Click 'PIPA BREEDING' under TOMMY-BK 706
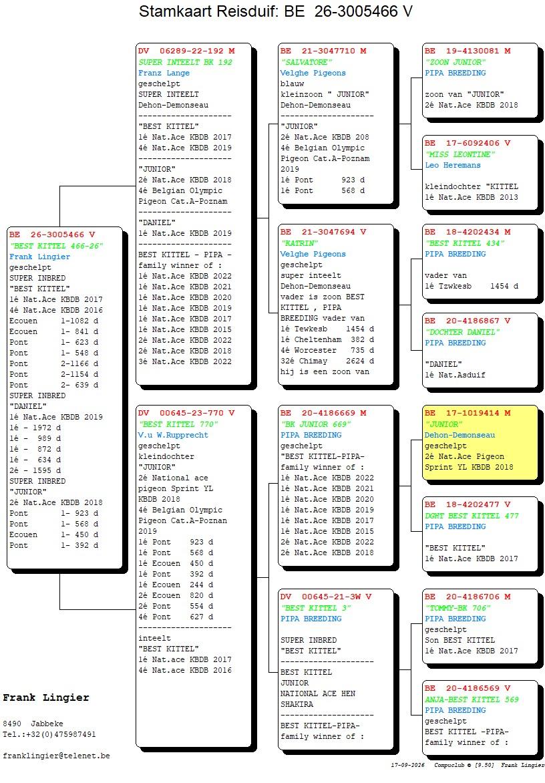 pos(456,619)
